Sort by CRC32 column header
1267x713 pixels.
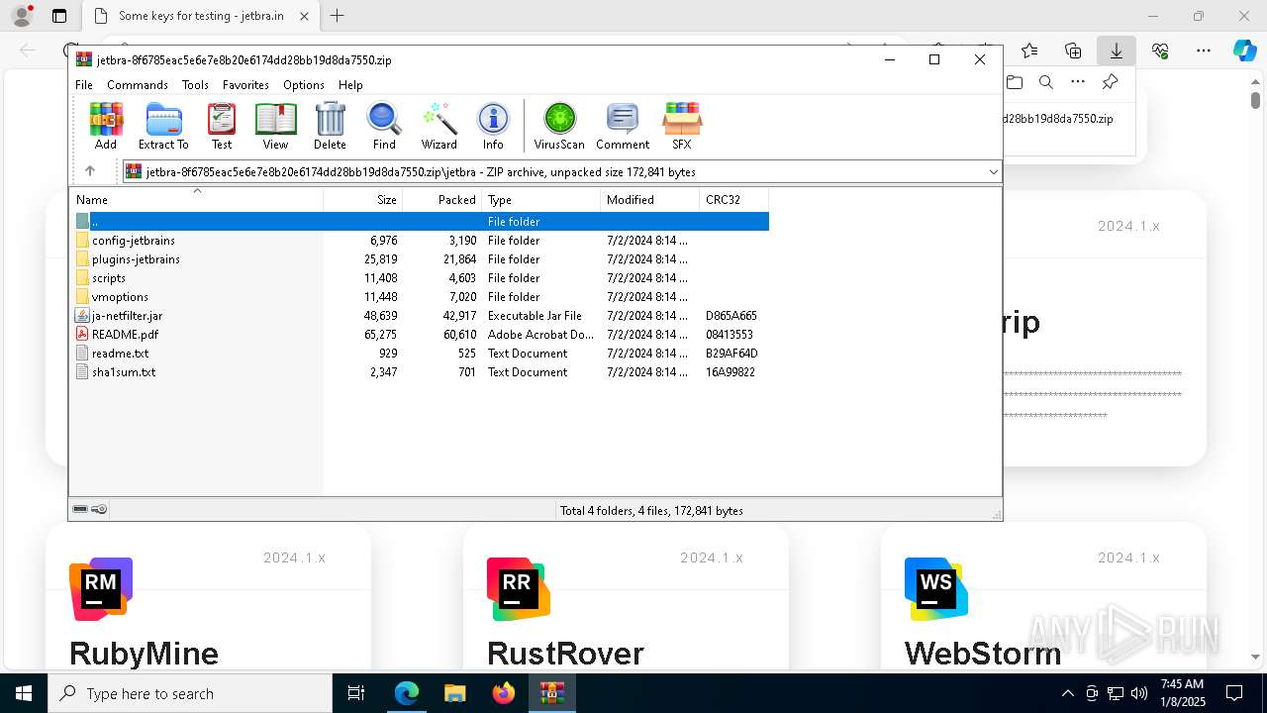point(733,200)
